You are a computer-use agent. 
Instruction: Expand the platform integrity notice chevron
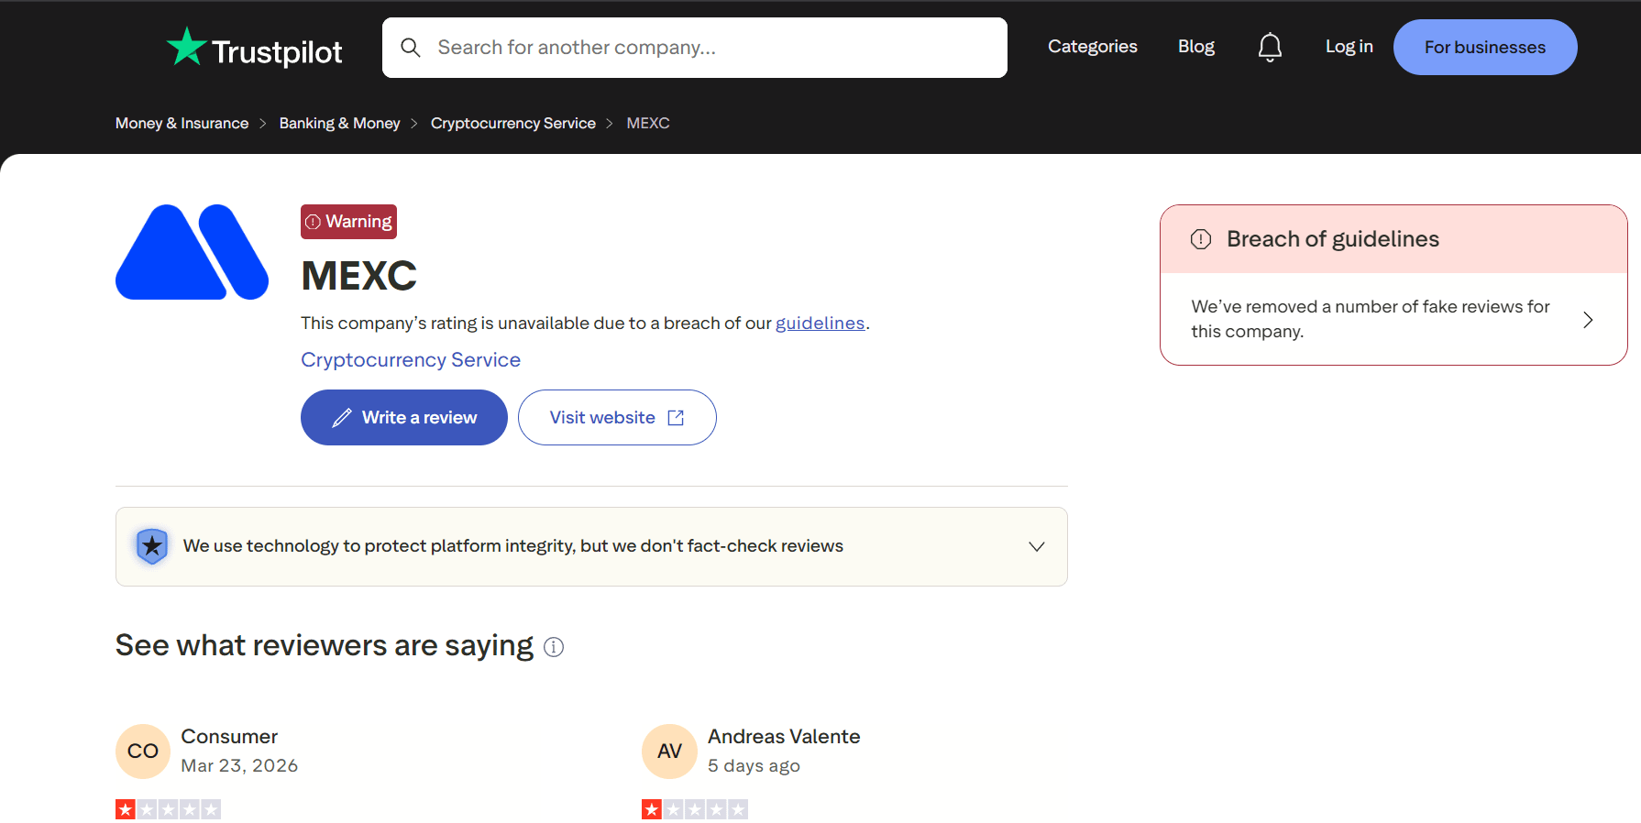pos(1037,547)
